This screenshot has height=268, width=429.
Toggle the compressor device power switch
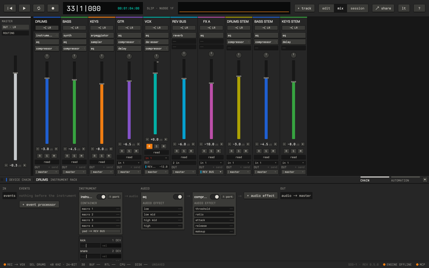pos(215,197)
